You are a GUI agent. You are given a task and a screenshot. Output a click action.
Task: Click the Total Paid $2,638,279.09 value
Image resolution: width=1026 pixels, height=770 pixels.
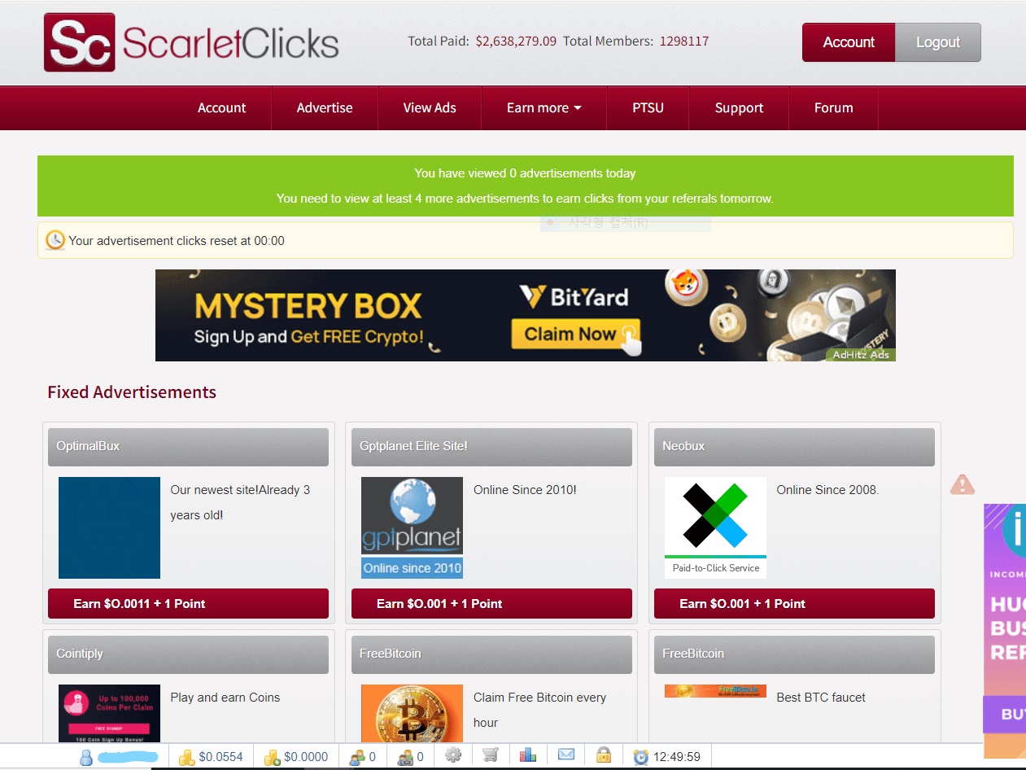(516, 41)
